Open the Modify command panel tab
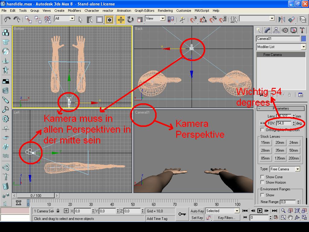This screenshot has width=309, height=232. pyautogui.click(x=267, y=30)
